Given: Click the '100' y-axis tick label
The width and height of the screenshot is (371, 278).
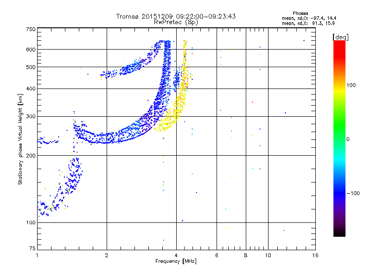Looking at the screenshot, I should pos(31,222).
